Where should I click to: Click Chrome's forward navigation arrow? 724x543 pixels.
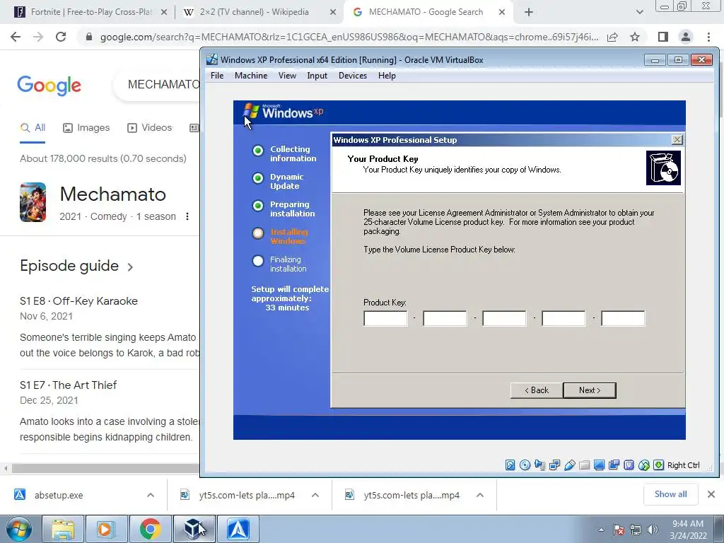(x=38, y=37)
